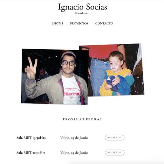Click the man's black glasses in photo
Viewport: 164px width, 164px height.
point(68,63)
